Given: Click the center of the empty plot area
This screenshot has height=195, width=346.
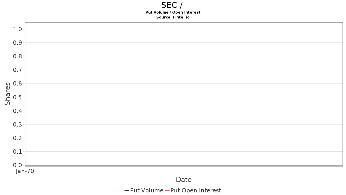Looking at the screenshot, I should click(184, 94).
